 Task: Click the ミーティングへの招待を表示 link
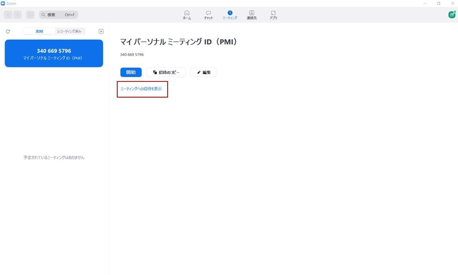[x=141, y=89]
